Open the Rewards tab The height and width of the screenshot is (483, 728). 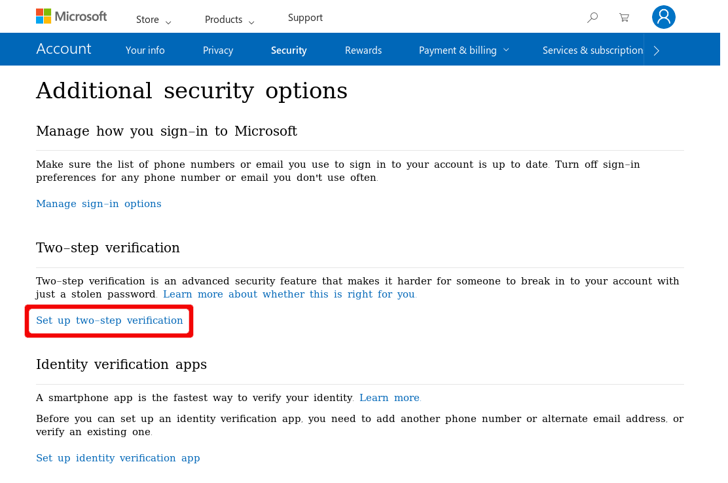coord(363,50)
